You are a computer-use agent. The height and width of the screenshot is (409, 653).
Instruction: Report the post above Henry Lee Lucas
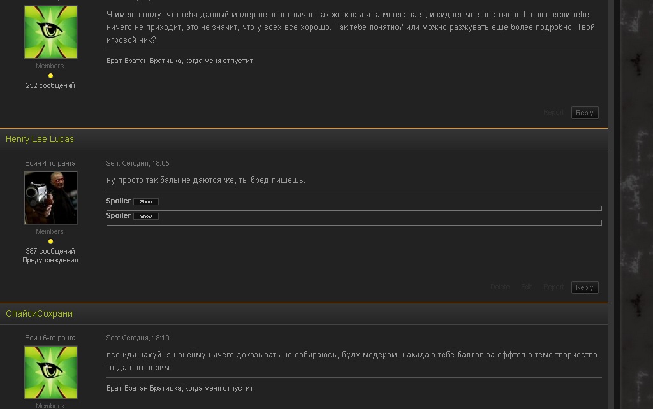click(x=554, y=113)
